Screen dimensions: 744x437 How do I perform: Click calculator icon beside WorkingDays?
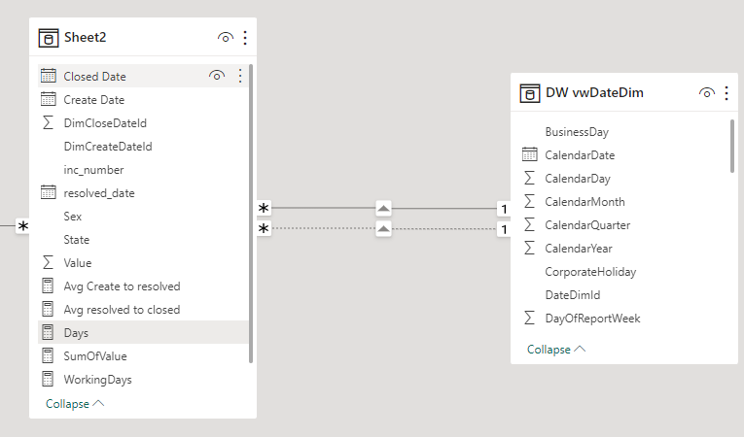point(48,379)
